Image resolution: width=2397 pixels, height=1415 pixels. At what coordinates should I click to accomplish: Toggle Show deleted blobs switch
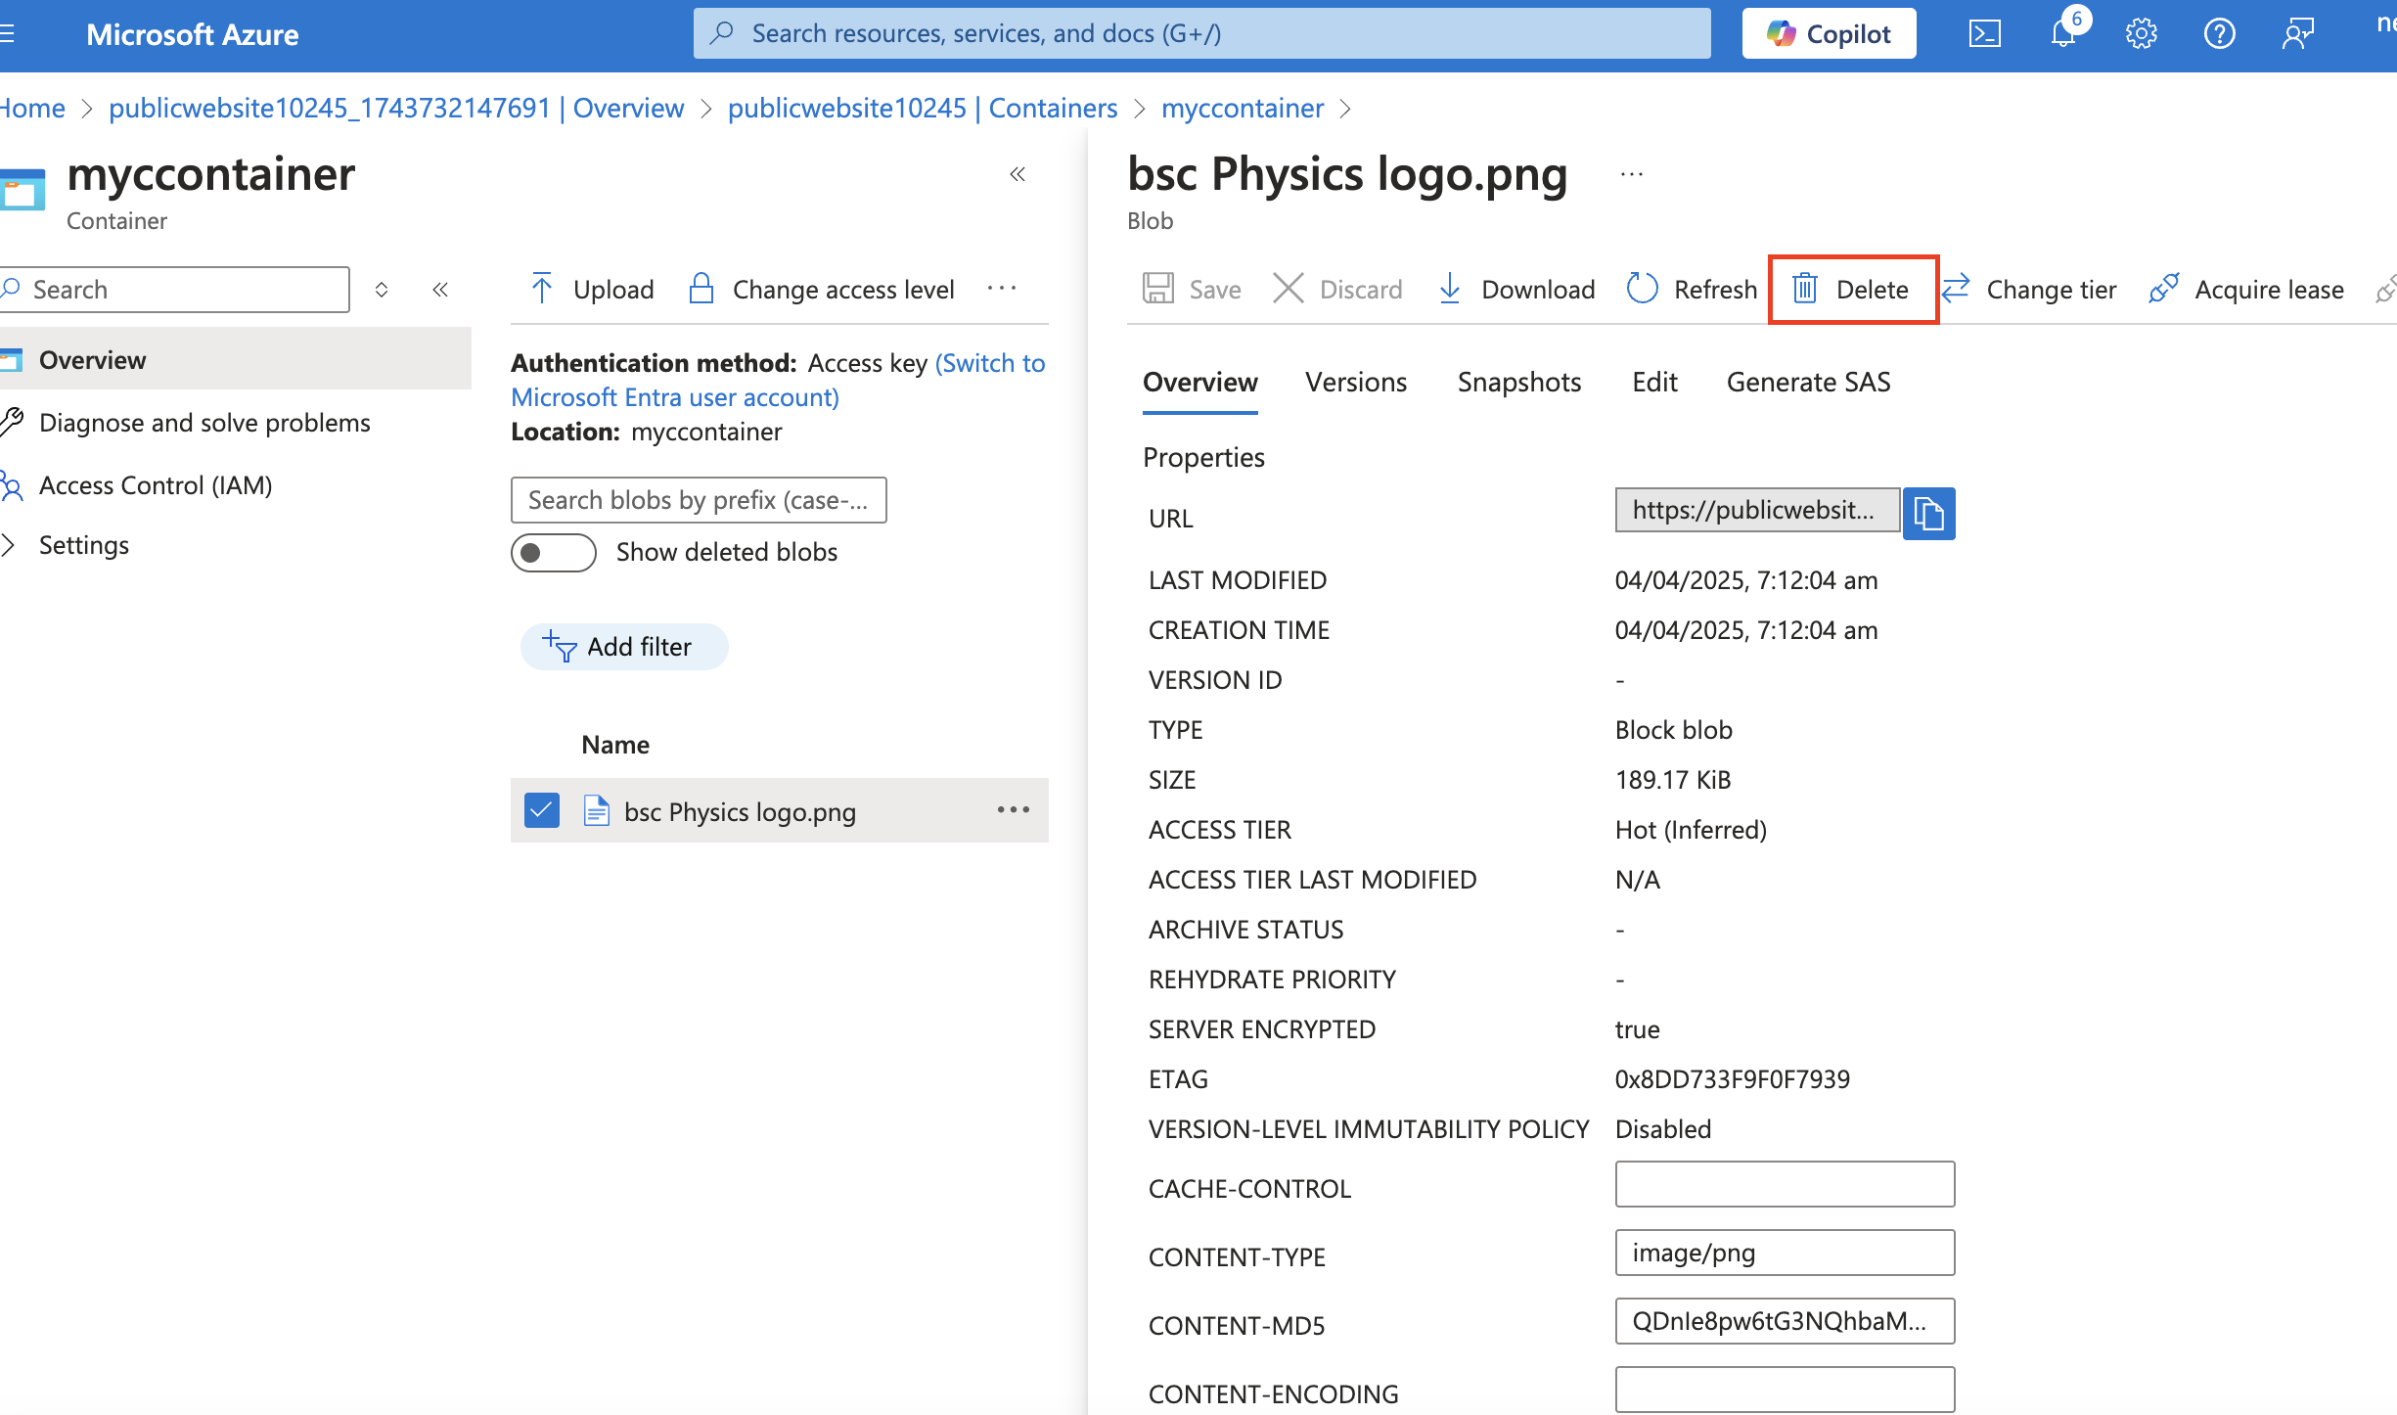pos(554,553)
